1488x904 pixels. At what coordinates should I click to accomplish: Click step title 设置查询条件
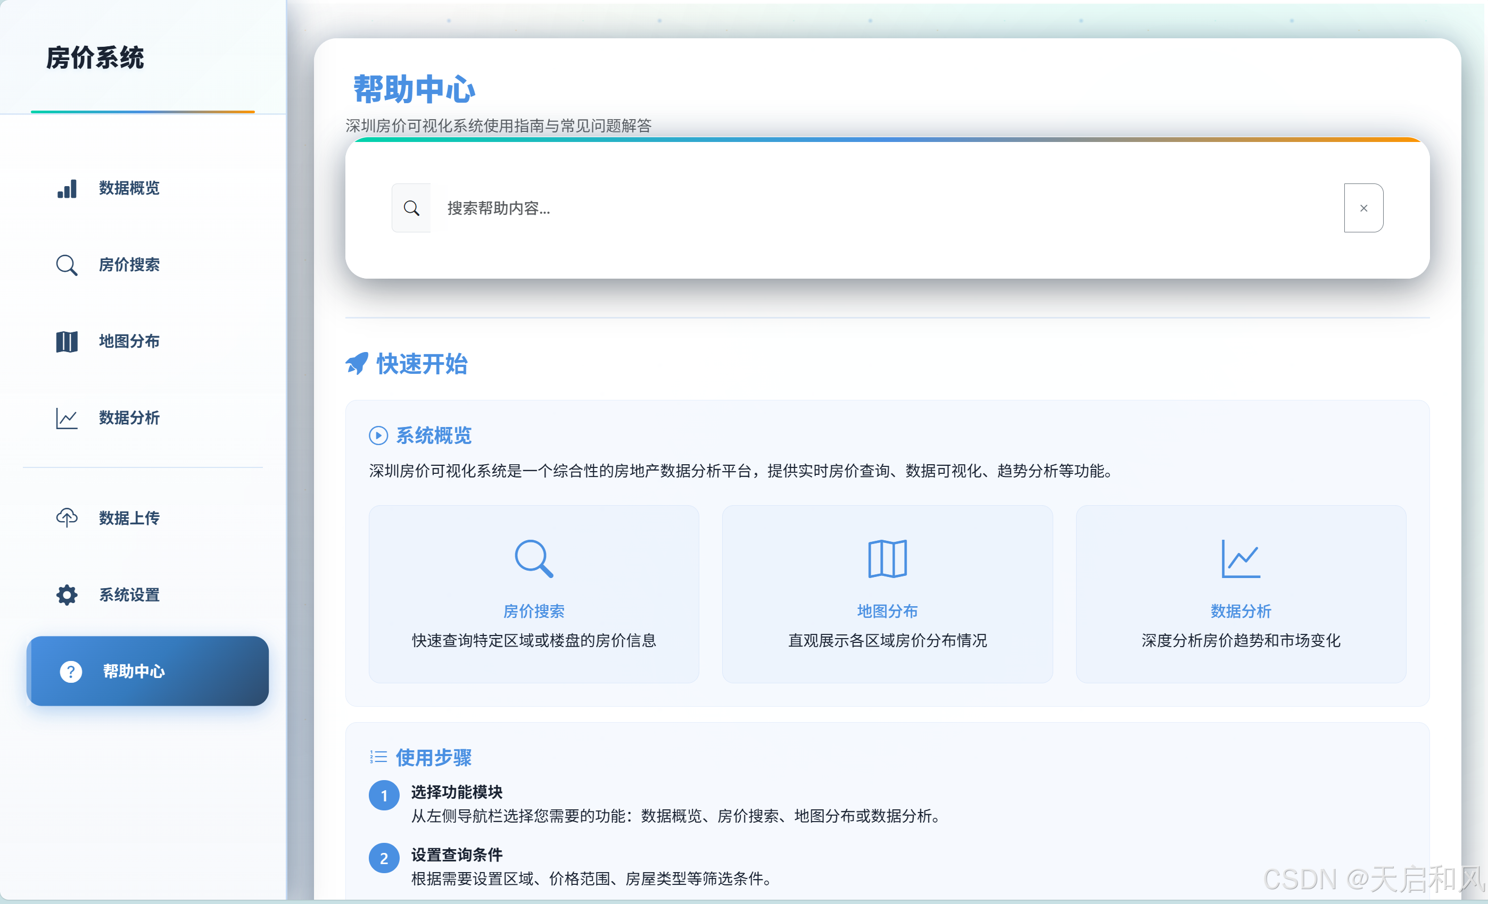tap(457, 855)
